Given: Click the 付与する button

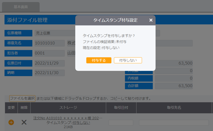Looking at the screenshot, I should pos(99,60).
